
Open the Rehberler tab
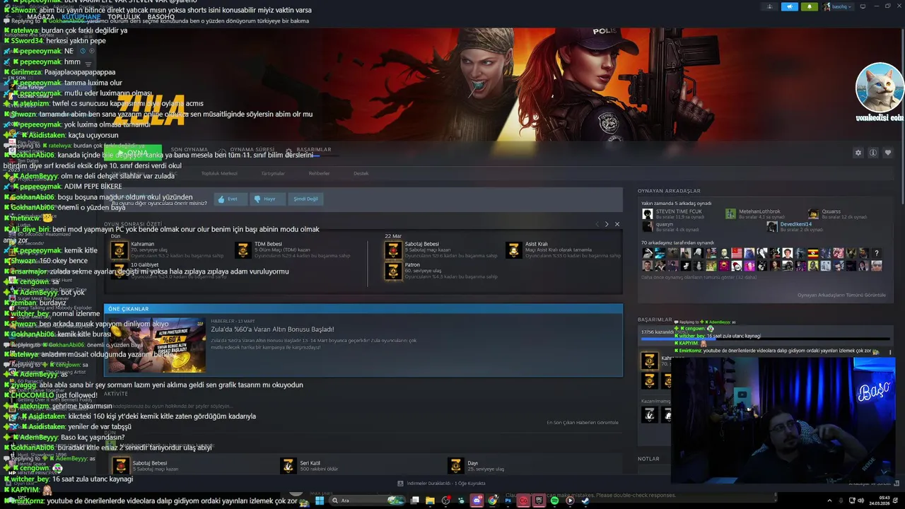[x=319, y=173]
